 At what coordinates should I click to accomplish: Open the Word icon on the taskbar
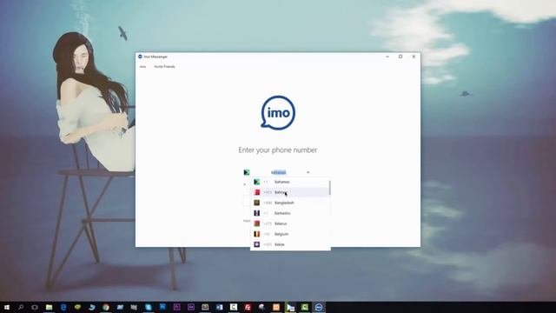(219, 307)
